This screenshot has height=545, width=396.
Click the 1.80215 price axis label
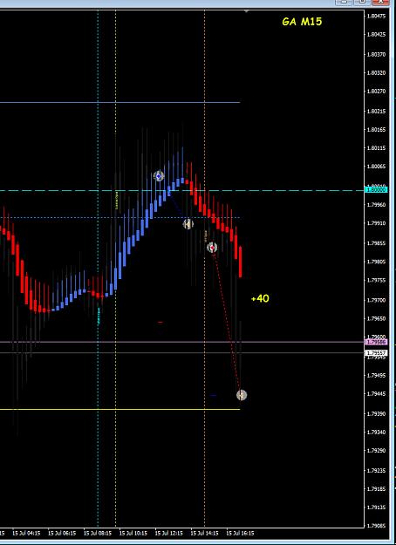[376, 112]
